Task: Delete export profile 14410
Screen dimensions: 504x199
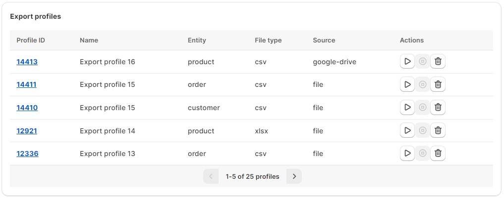Action: (x=438, y=107)
